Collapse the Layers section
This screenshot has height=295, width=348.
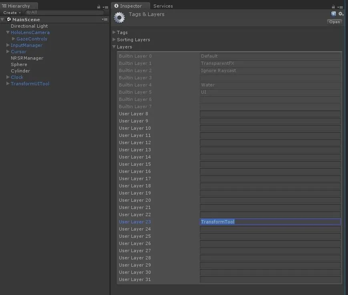[114, 47]
